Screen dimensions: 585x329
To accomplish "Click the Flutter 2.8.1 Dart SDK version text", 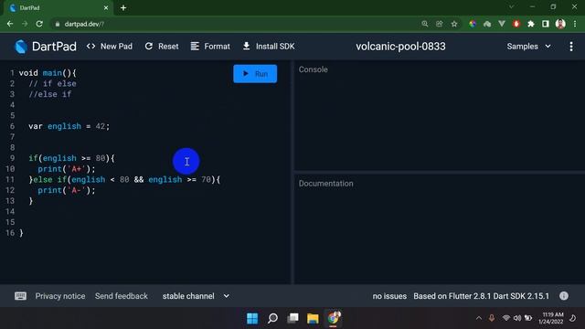I will [x=482, y=296].
